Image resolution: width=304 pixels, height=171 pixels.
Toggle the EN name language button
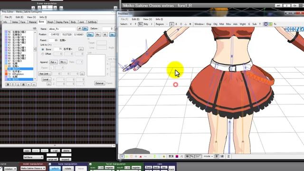pos(85,28)
